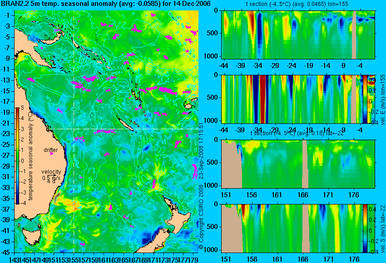Image resolution: width=386 pixels, height=263 pixels.
Task: Select the 'drifter' legend label
Action: point(51,150)
